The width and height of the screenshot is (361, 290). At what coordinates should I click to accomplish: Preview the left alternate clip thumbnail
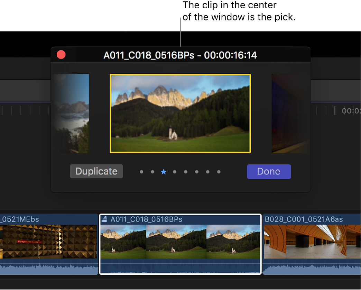pyautogui.click(x=71, y=113)
